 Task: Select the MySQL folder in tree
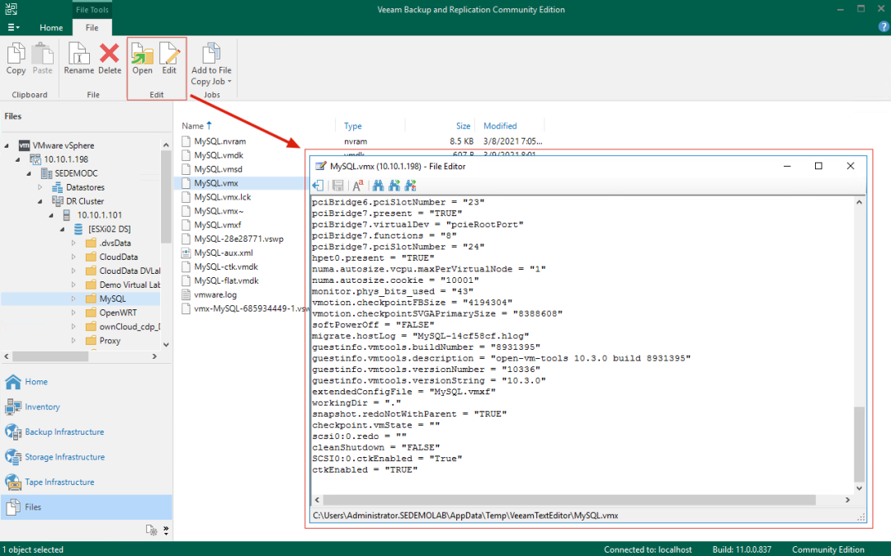[x=112, y=299]
